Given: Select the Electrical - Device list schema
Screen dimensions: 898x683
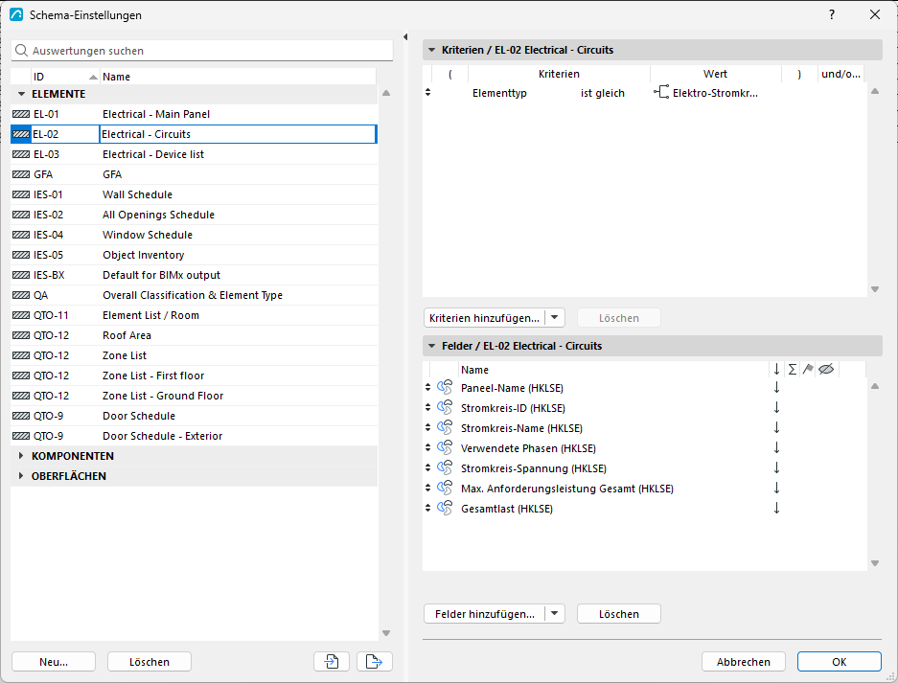Looking at the screenshot, I should point(195,154).
